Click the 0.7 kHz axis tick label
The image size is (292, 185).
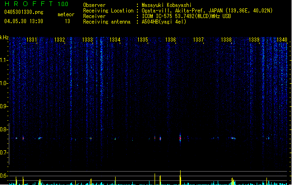click(x=4, y=153)
